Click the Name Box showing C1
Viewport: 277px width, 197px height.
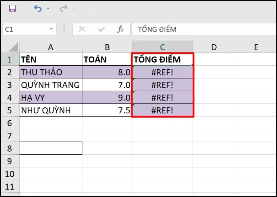(29, 29)
